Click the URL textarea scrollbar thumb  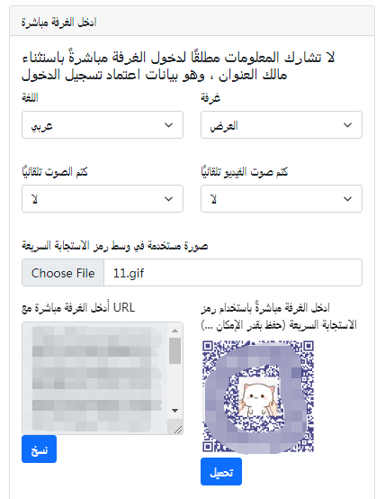point(175,350)
